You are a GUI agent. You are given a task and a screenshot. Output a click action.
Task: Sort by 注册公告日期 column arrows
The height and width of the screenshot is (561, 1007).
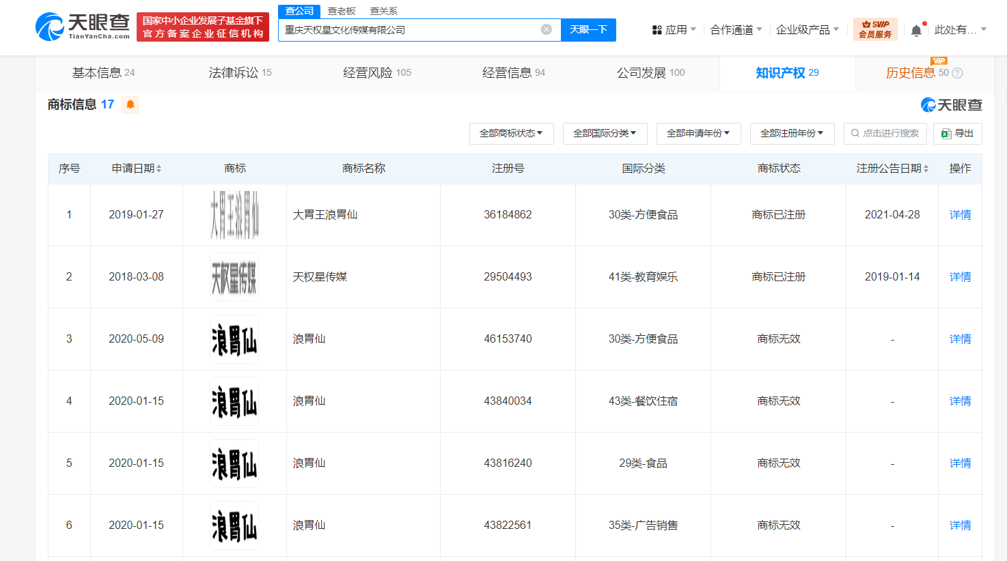(x=926, y=169)
